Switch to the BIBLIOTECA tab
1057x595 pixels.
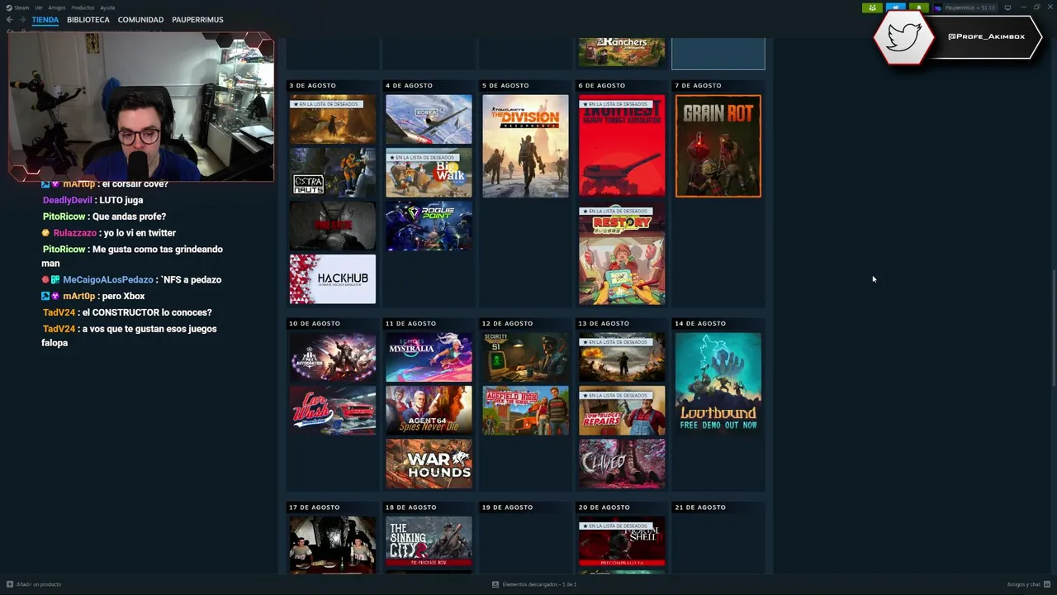tap(88, 20)
